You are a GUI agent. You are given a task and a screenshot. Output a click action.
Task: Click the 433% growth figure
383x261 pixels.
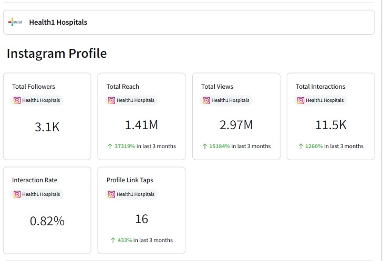tap(125, 240)
